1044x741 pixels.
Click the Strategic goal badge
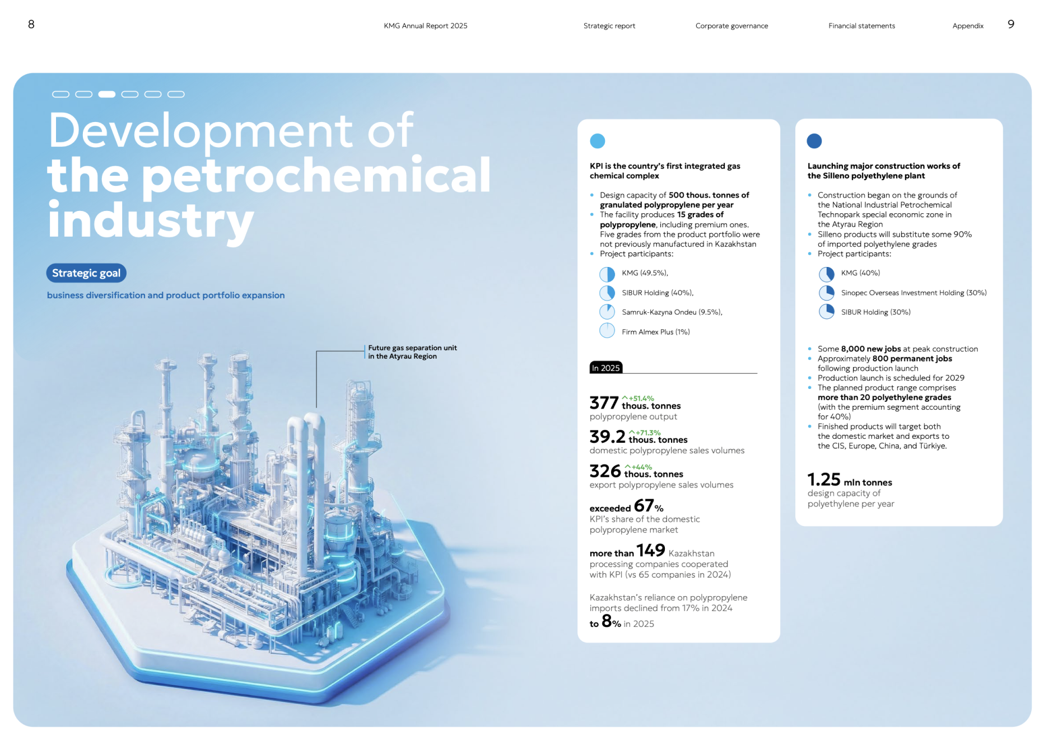pos(86,273)
